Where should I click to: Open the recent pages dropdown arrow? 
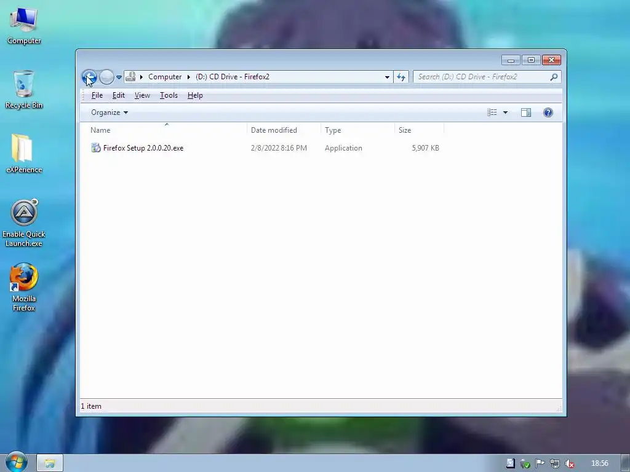point(119,77)
